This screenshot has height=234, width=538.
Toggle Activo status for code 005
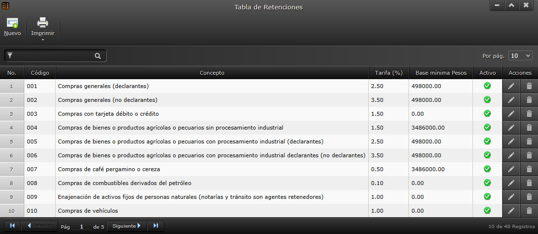click(487, 141)
